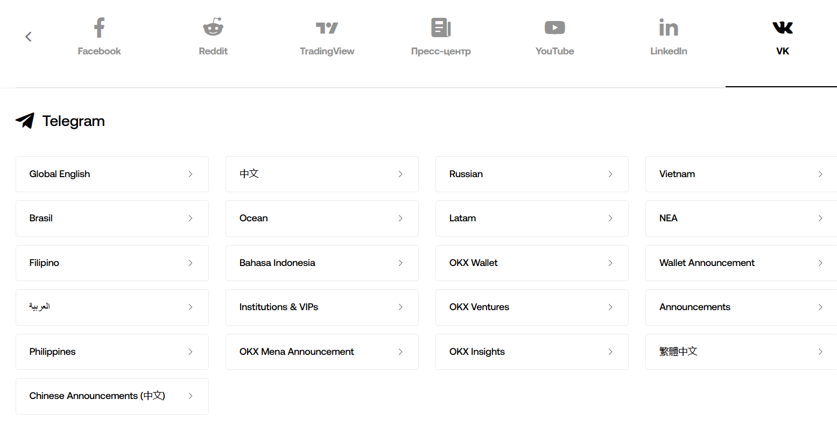Select the العربية text
This screenshot has width=837, height=427.
[40, 306]
